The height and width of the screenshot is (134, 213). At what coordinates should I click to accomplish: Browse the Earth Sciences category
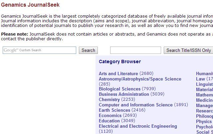pos(114,110)
